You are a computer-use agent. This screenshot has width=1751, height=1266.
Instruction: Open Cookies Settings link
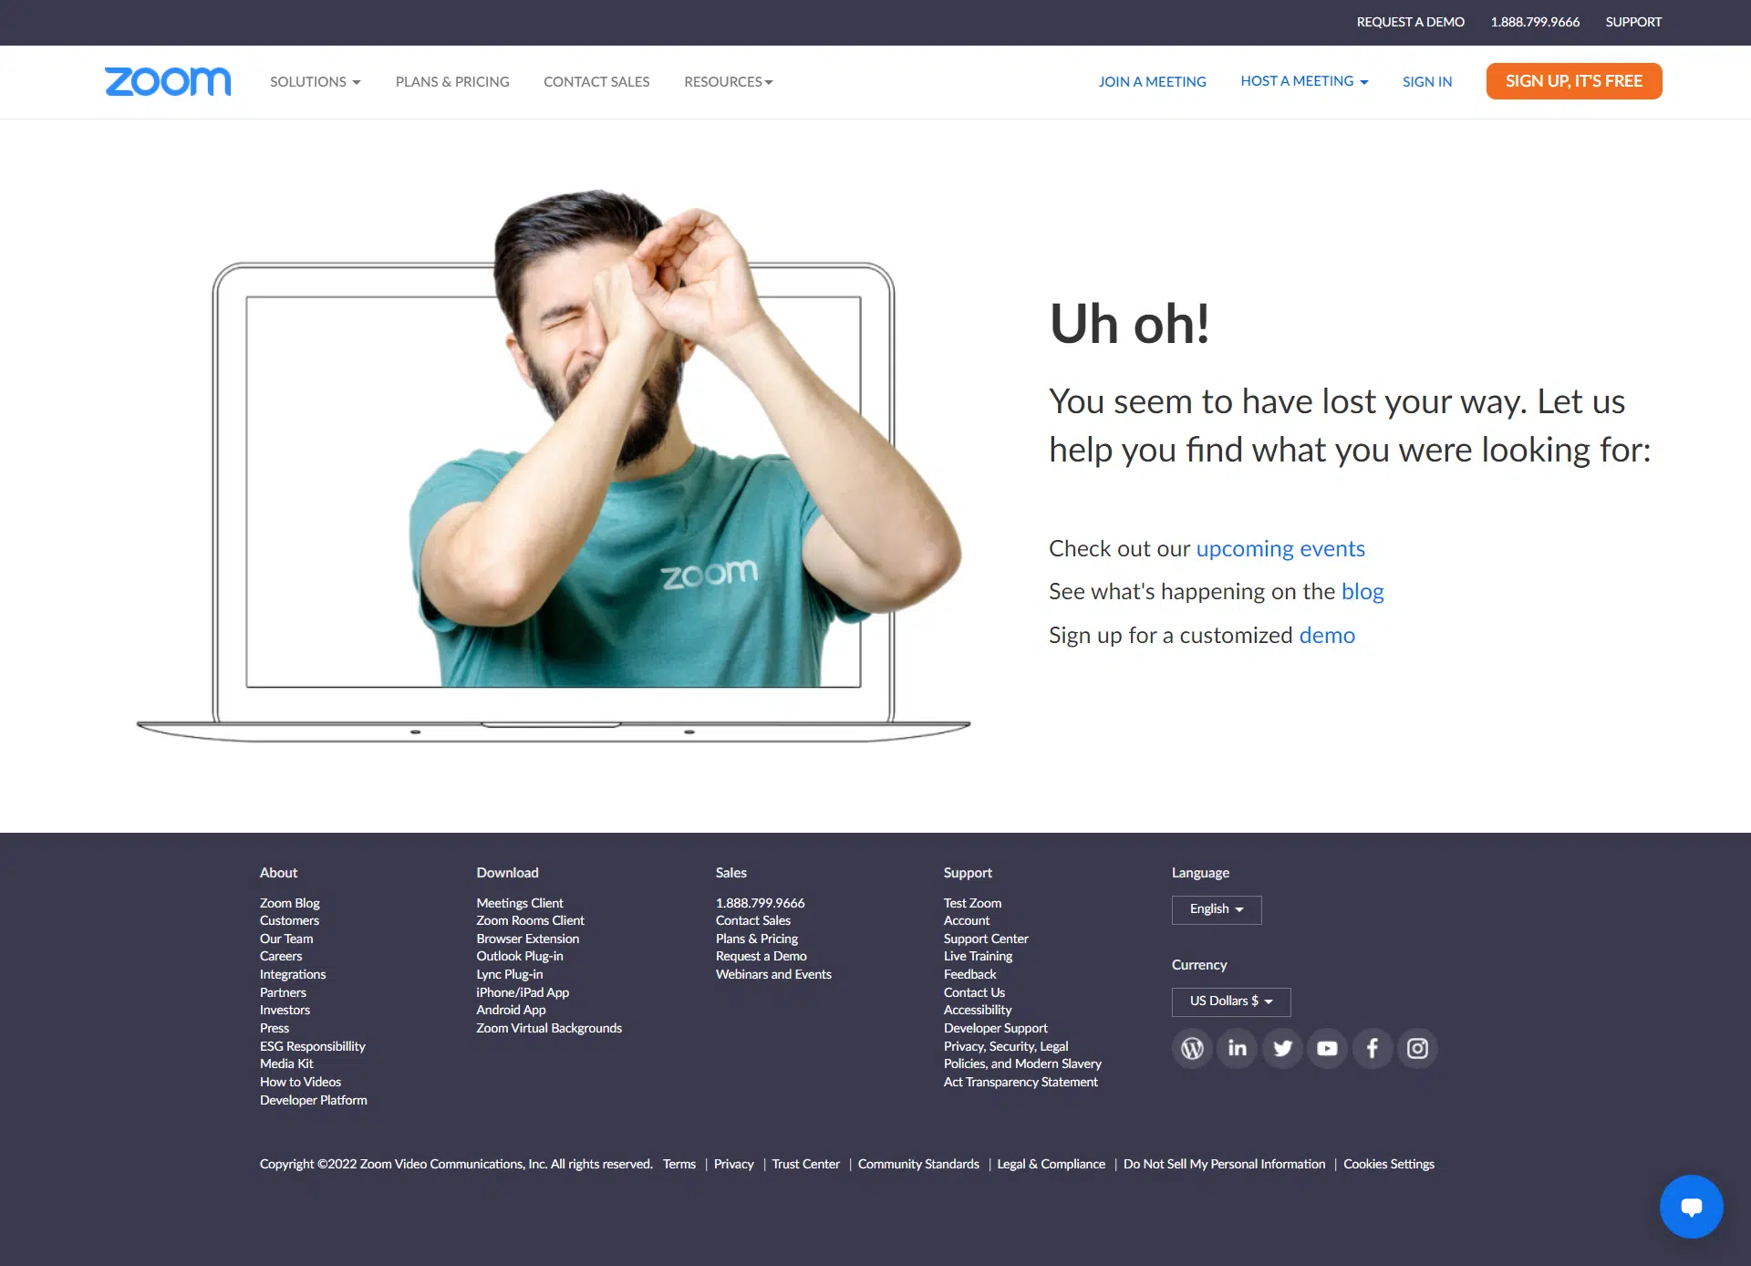(1389, 1164)
